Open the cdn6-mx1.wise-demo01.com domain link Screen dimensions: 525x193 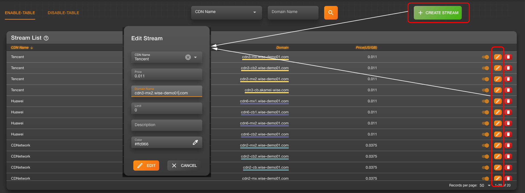(264, 101)
